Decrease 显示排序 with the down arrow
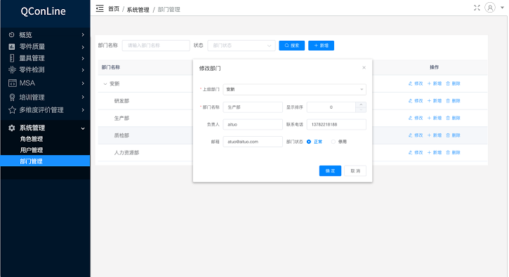509x277 pixels. 361,109
